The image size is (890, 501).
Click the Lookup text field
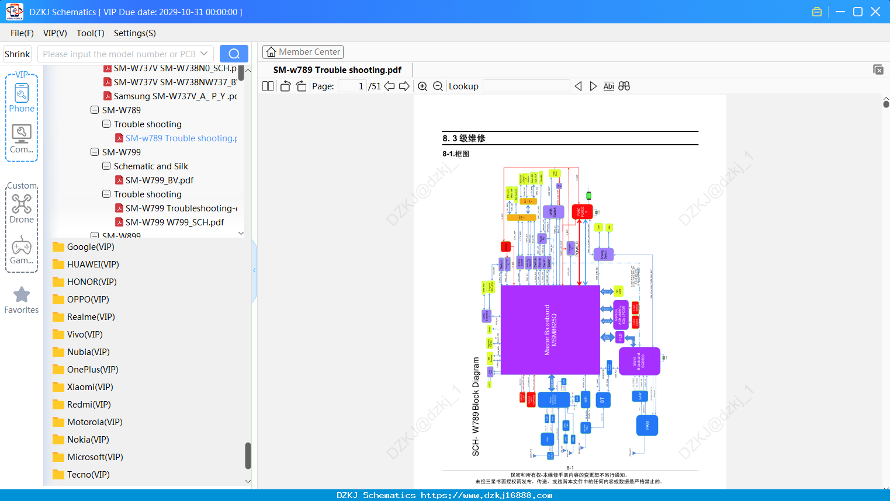click(527, 86)
